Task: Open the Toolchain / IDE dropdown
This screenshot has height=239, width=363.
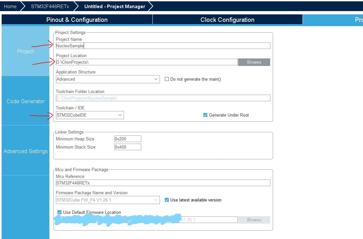Action: click(x=90, y=115)
